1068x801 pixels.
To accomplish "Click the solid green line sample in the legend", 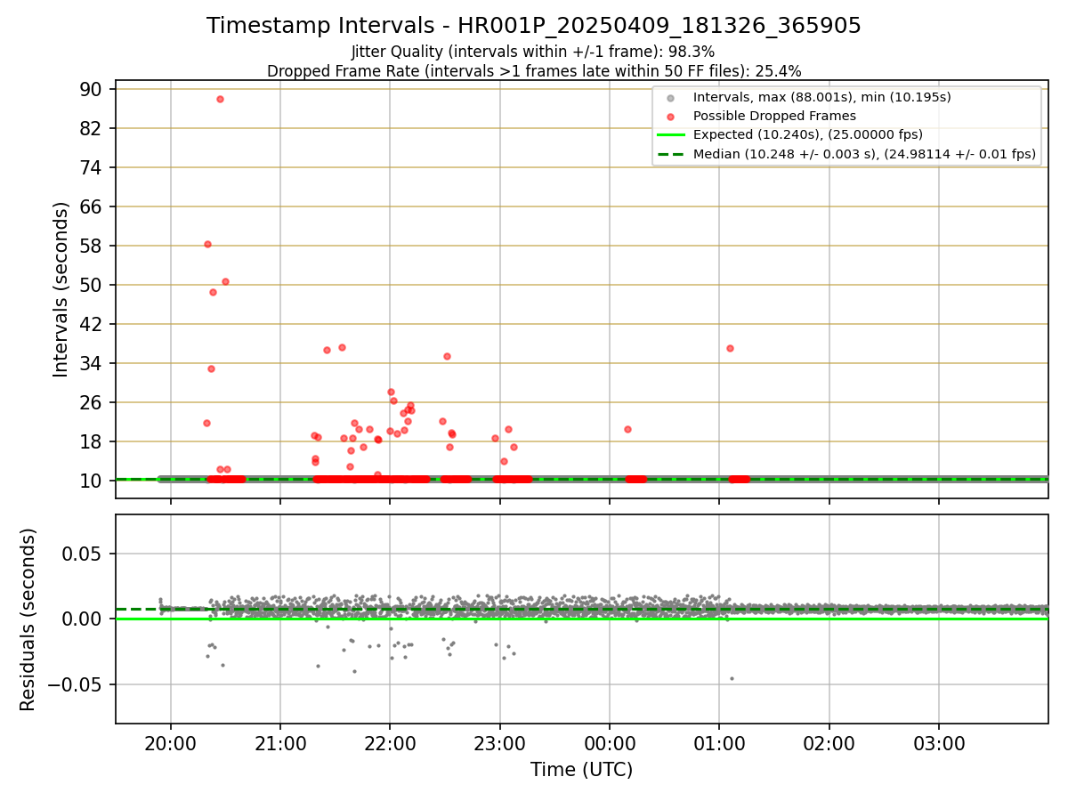I will (x=669, y=134).
